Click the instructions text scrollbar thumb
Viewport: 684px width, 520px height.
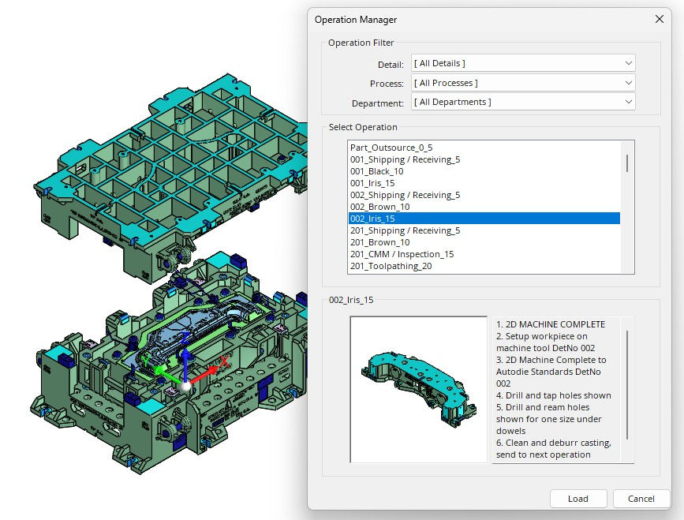click(x=627, y=385)
